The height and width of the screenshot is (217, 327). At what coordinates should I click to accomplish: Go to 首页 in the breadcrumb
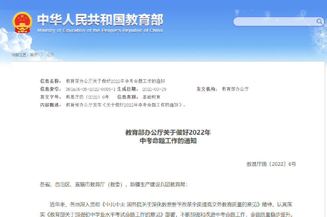(x=34, y=55)
